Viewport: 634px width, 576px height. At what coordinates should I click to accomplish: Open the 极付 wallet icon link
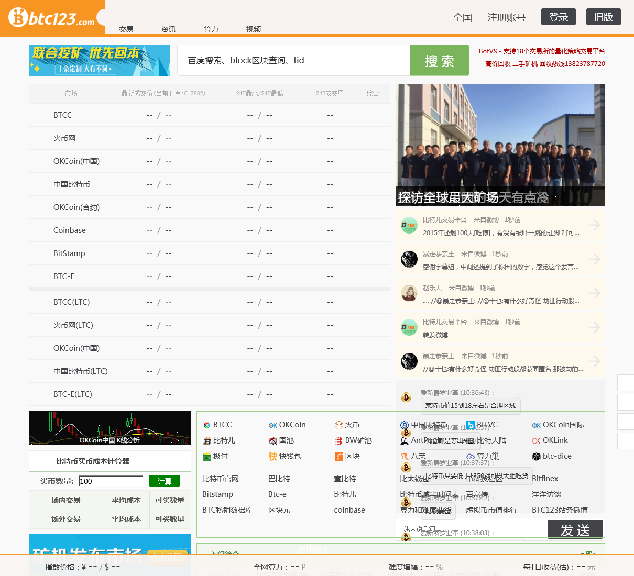[215, 456]
